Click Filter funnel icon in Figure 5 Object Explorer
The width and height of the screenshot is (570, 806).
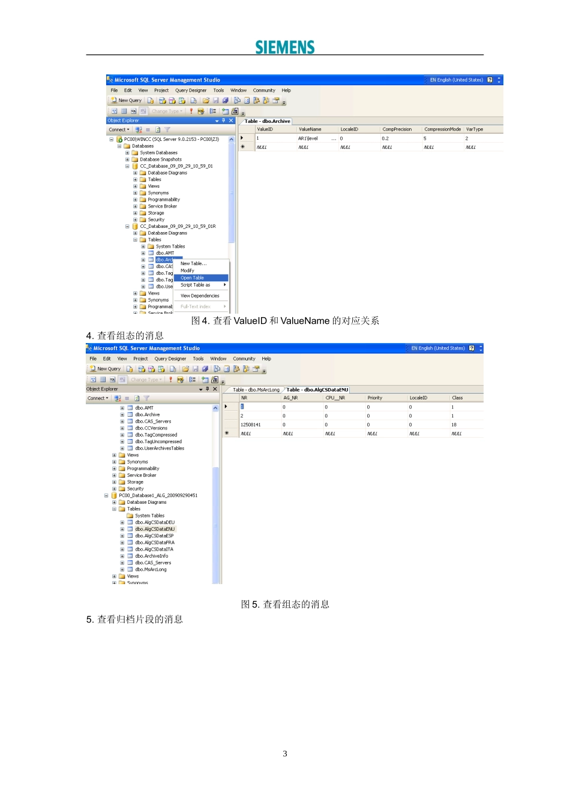click(x=146, y=398)
